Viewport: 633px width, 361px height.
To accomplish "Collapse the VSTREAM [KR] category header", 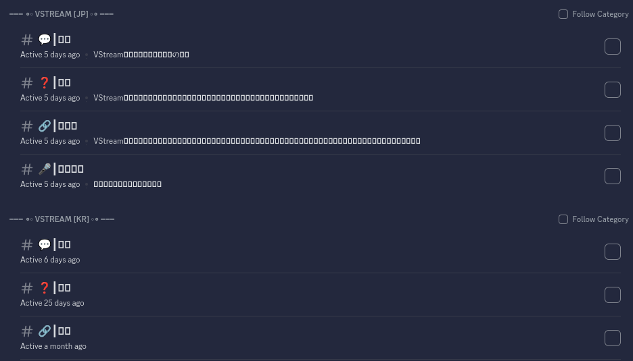I will click(62, 219).
